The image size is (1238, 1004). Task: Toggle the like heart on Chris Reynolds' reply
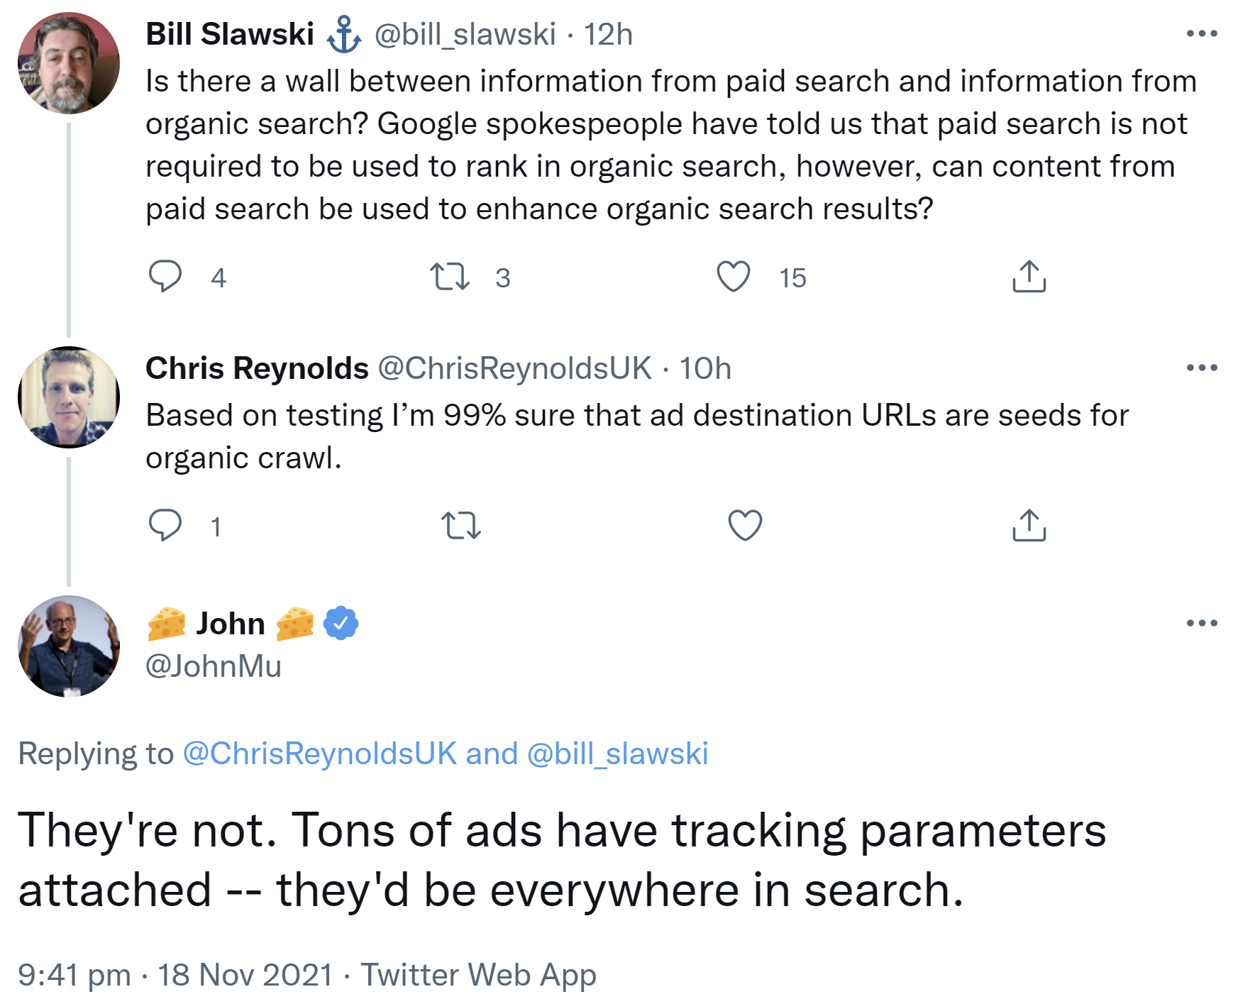click(x=746, y=526)
